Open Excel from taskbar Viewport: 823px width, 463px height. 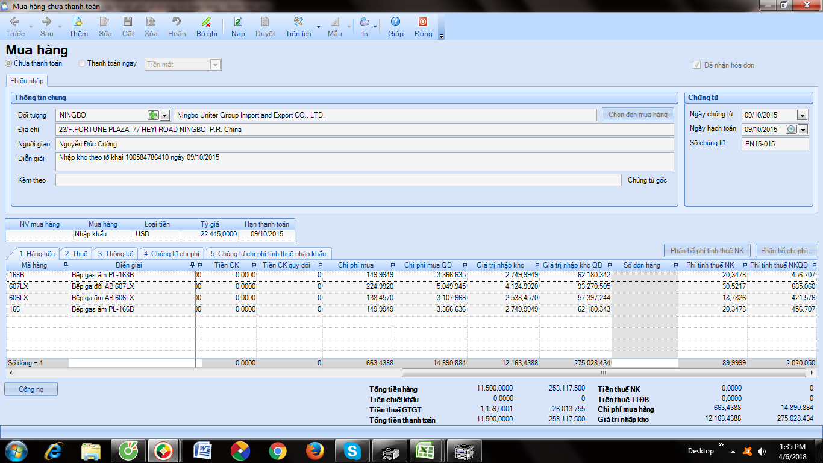pos(425,450)
